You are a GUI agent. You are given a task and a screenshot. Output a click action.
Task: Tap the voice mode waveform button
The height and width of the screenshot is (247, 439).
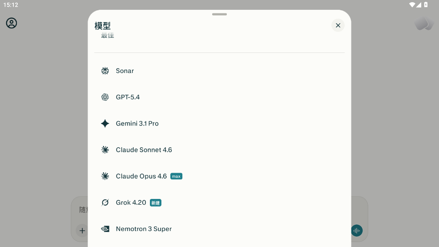point(357,231)
